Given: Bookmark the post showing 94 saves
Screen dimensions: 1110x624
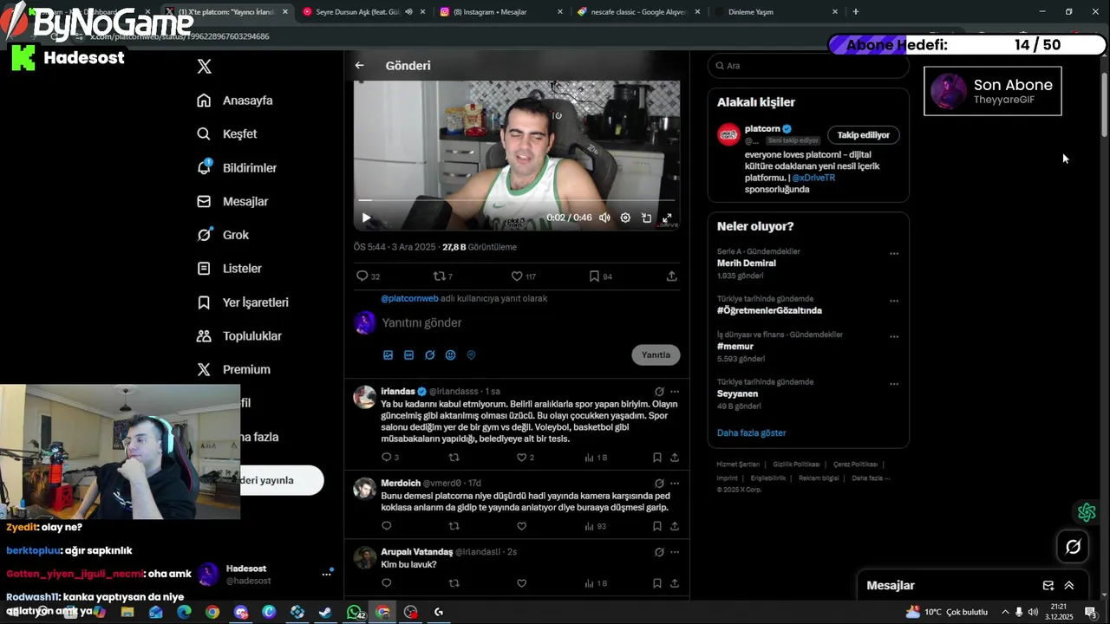Looking at the screenshot, I should 600,276.
